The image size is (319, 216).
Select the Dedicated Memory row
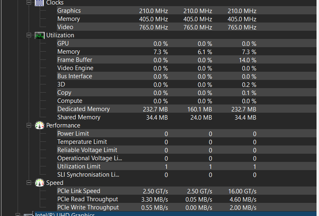(x=187, y=109)
